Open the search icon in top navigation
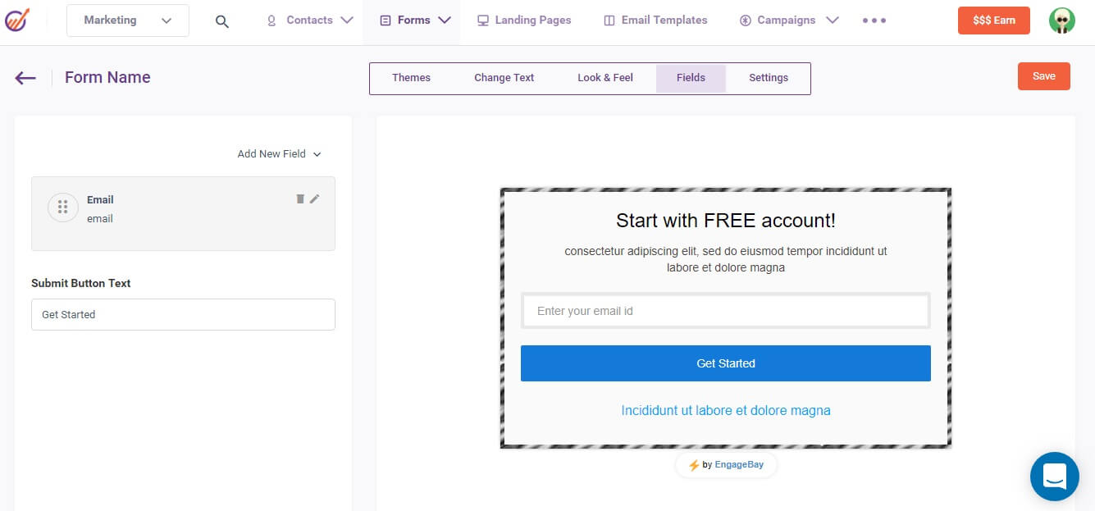Screen dimensions: 1095x511 221,21
